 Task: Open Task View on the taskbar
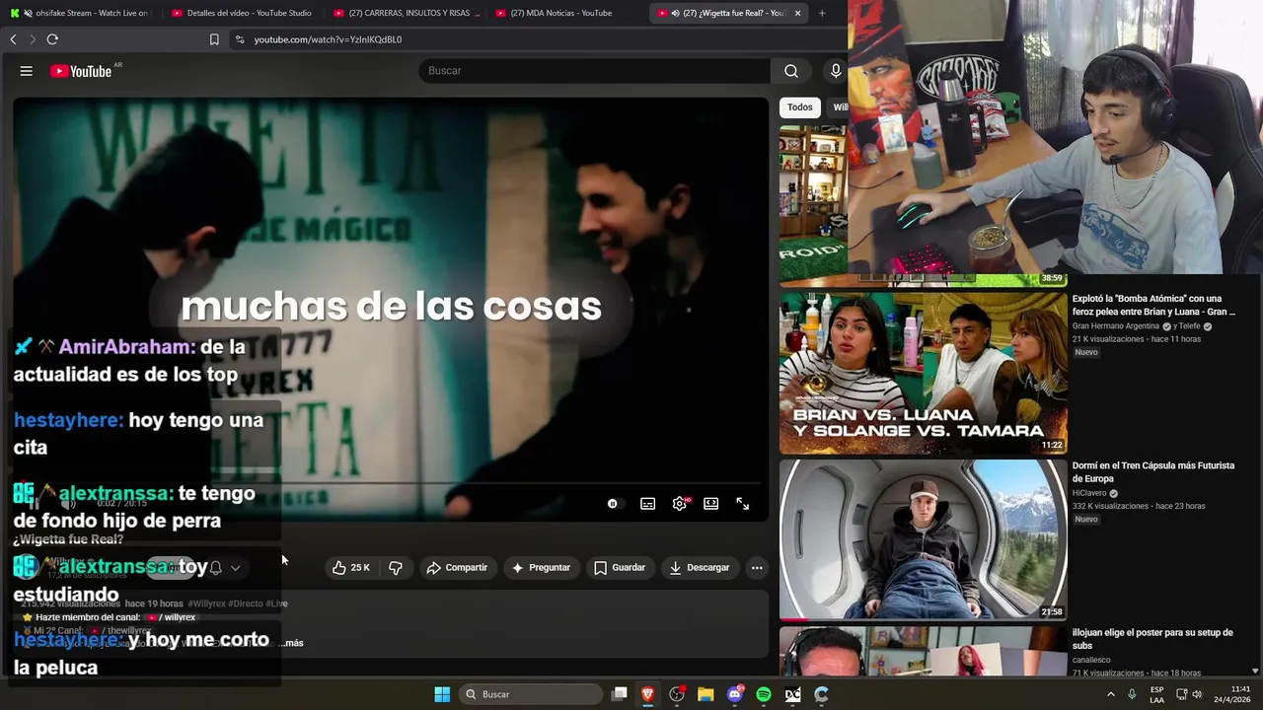click(620, 694)
